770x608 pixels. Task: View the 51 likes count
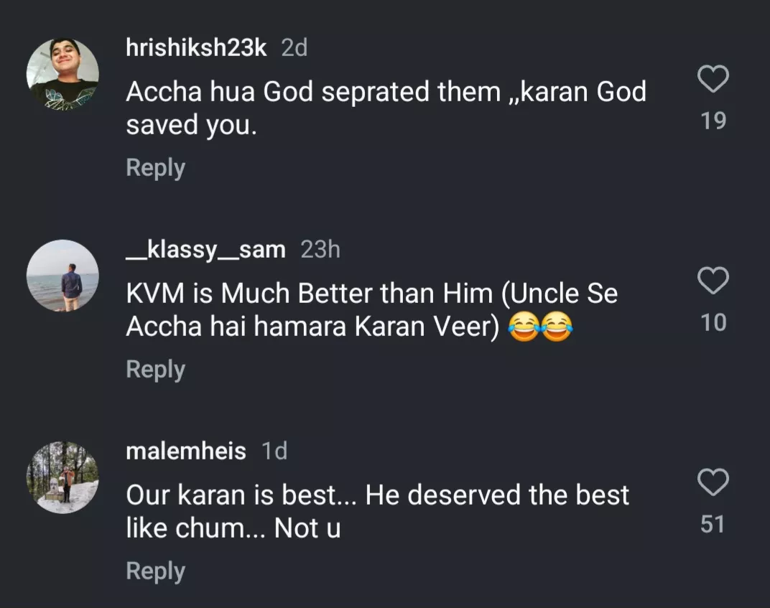pos(713,525)
